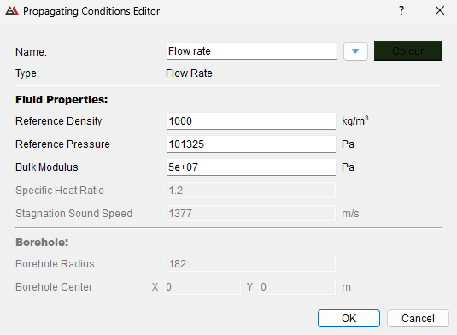Screen dimensions: 457x335
Task: Click the application logo in title bar
Action: [12, 11]
